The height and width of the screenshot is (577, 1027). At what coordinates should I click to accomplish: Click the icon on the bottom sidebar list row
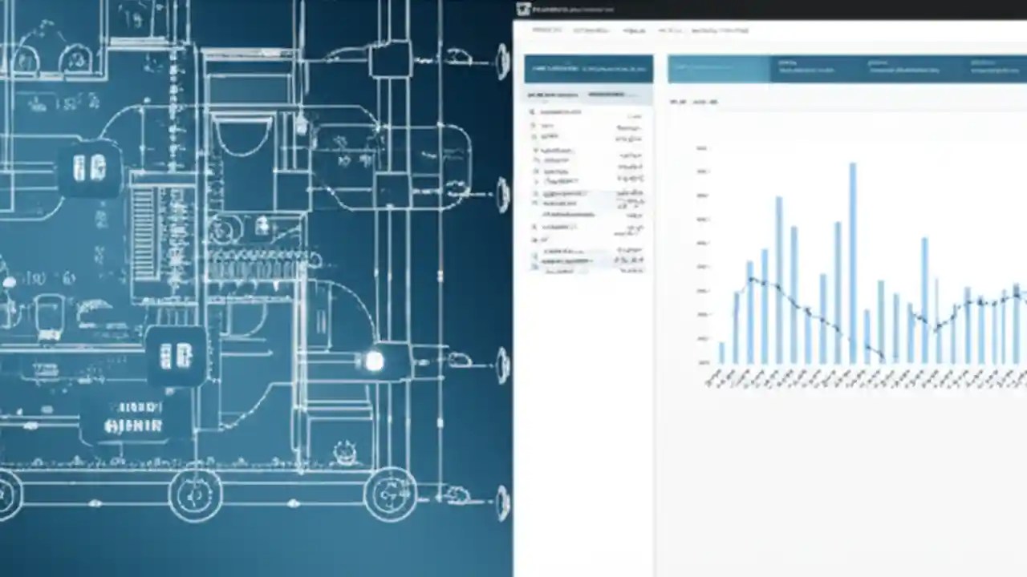536,266
